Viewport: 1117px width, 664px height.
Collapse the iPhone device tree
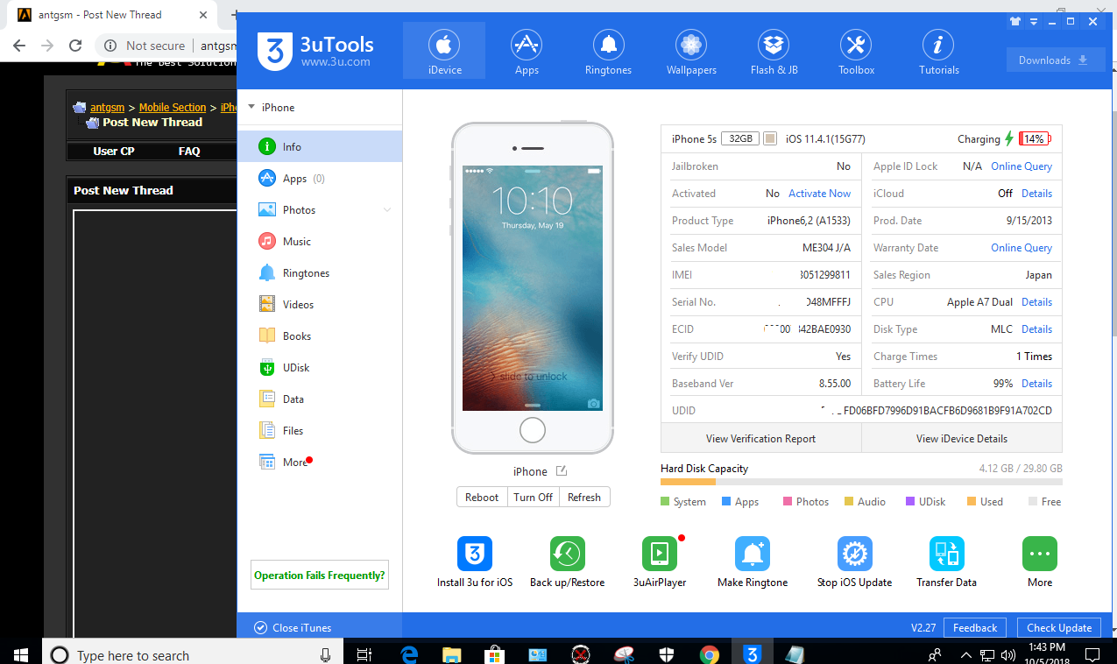coord(251,107)
